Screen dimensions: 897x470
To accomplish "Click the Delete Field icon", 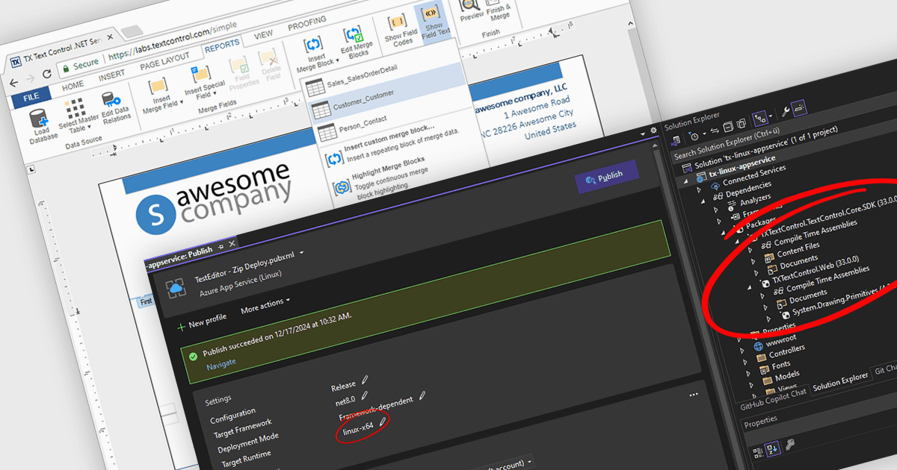I will [x=267, y=58].
